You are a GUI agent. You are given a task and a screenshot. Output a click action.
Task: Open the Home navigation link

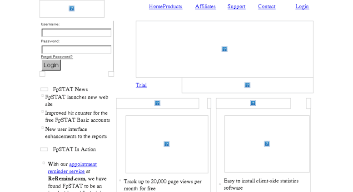tap(156, 6)
